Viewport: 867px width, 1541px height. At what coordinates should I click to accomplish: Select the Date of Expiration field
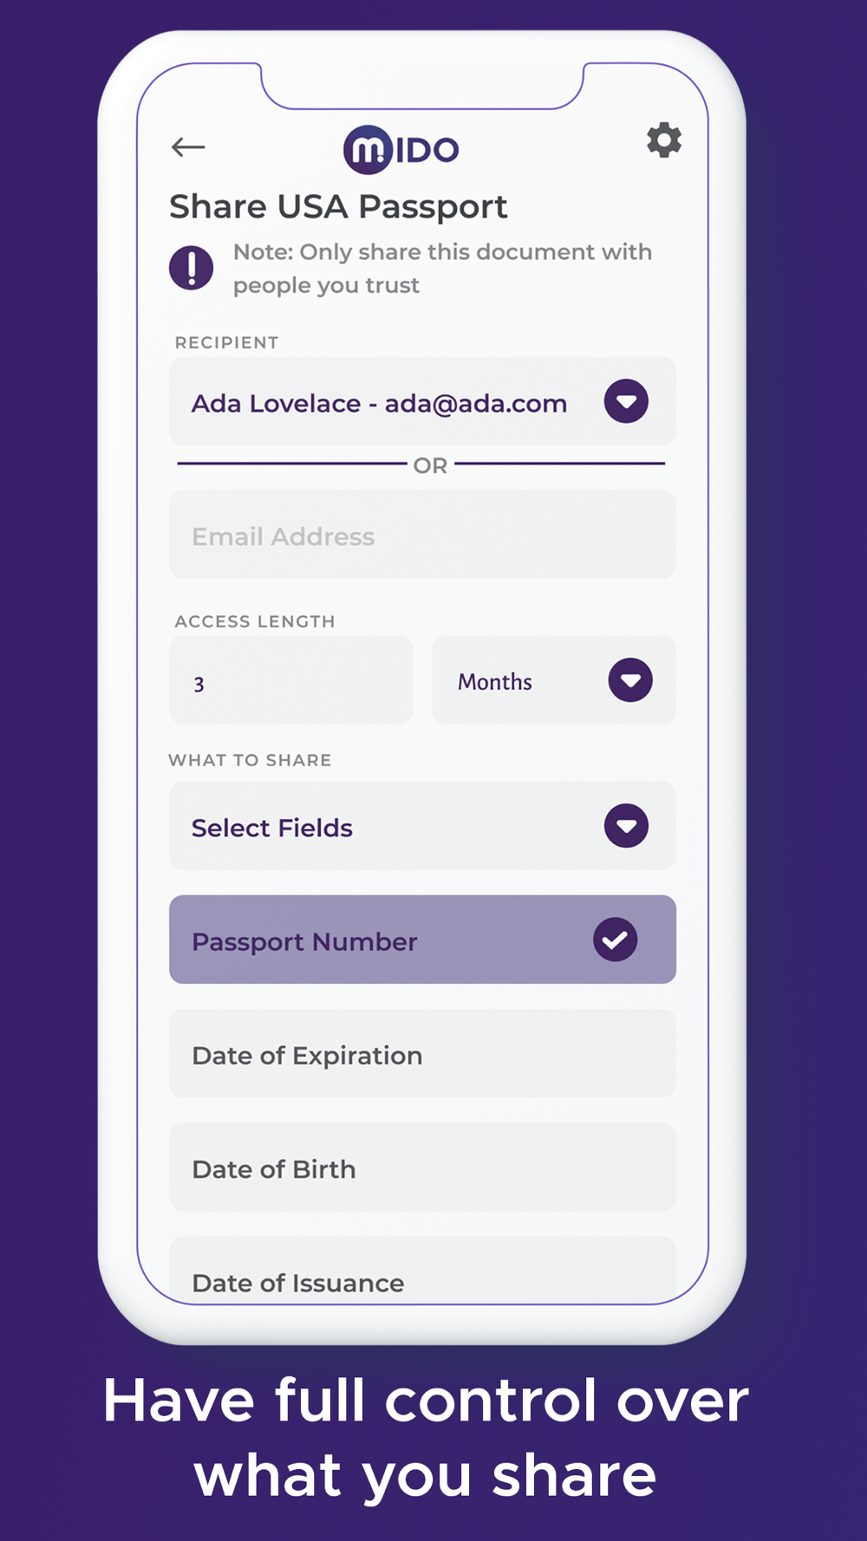pos(422,1054)
